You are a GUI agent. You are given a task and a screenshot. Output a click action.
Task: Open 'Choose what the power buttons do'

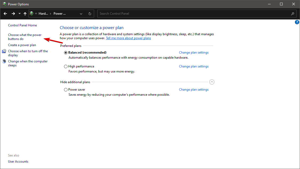(x=25, y=37)
